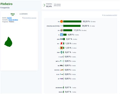Click the R.I.R. party logo
This screenshot has width=120, height=94.
tap(62, 74)
